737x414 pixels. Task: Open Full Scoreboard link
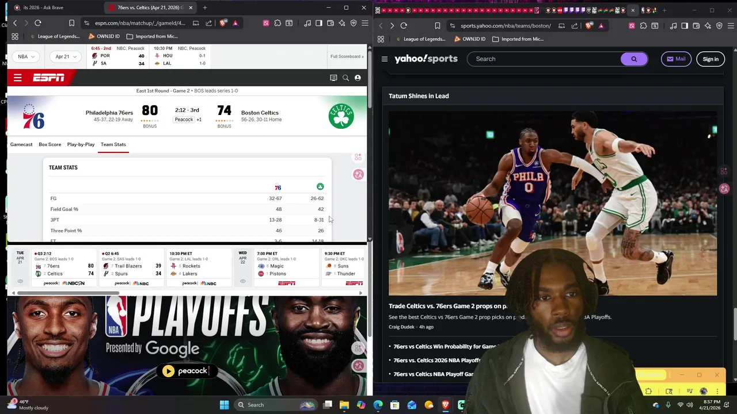(x=347, y=56)
